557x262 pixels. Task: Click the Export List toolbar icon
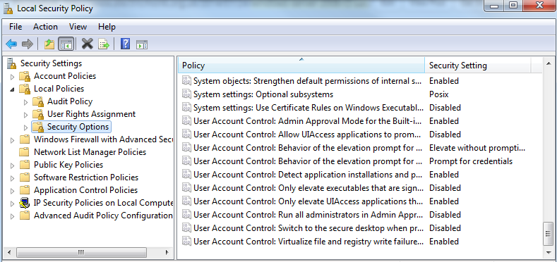[103, 44]
